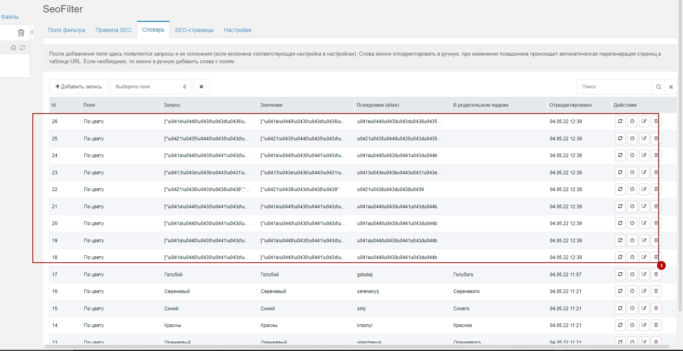Collapse the left sidebar with the arrow
This screenshot has height=351, width=683.
[32, 32]
